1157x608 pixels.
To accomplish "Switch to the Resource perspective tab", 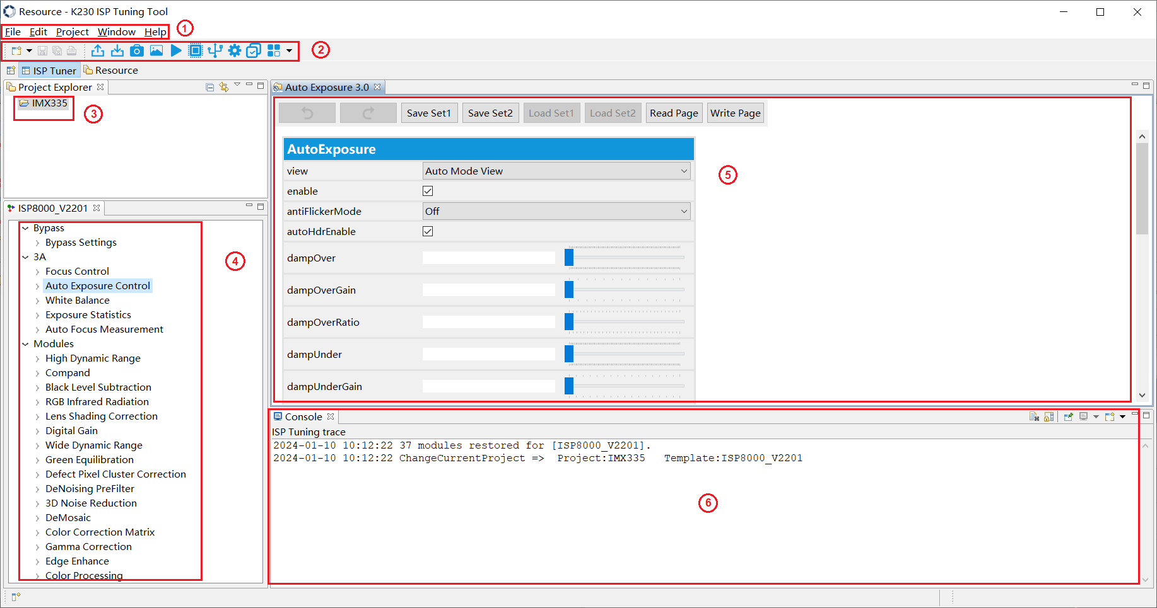I will [111, 71].
